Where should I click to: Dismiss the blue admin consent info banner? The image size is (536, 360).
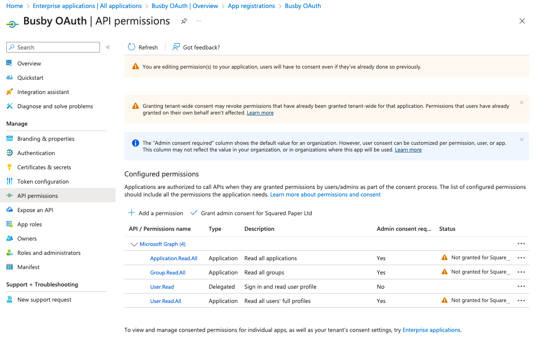coord(521,139)
